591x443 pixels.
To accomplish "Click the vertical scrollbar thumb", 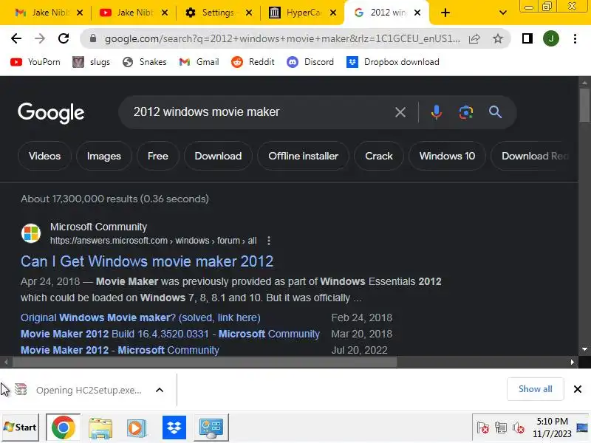I will (x=584, y=106).
